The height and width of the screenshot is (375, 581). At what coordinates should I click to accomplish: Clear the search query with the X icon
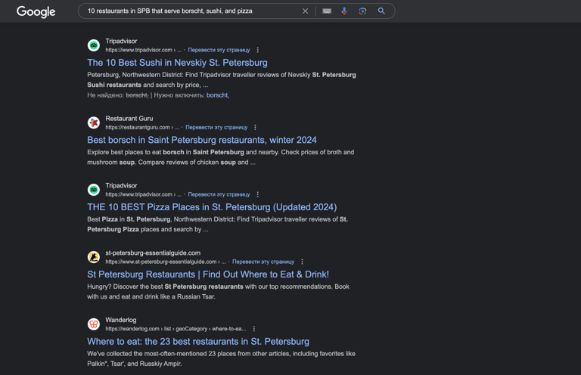pyautogui.click(x=305, y=11)
